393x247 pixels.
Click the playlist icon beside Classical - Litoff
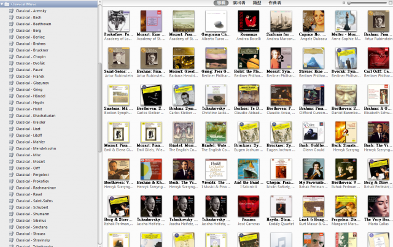pos(12,135)
